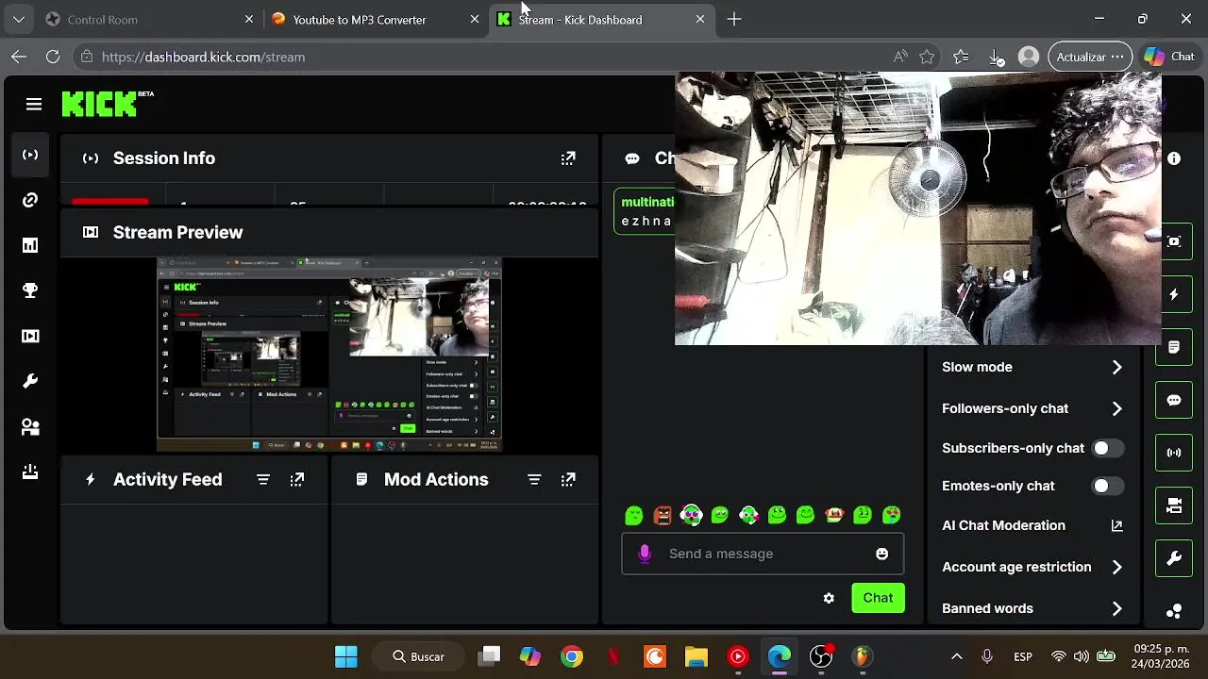Viewport: 1208px width, 679px height.
Task: Favorite this page with star icon
Action: coord(927,57)
